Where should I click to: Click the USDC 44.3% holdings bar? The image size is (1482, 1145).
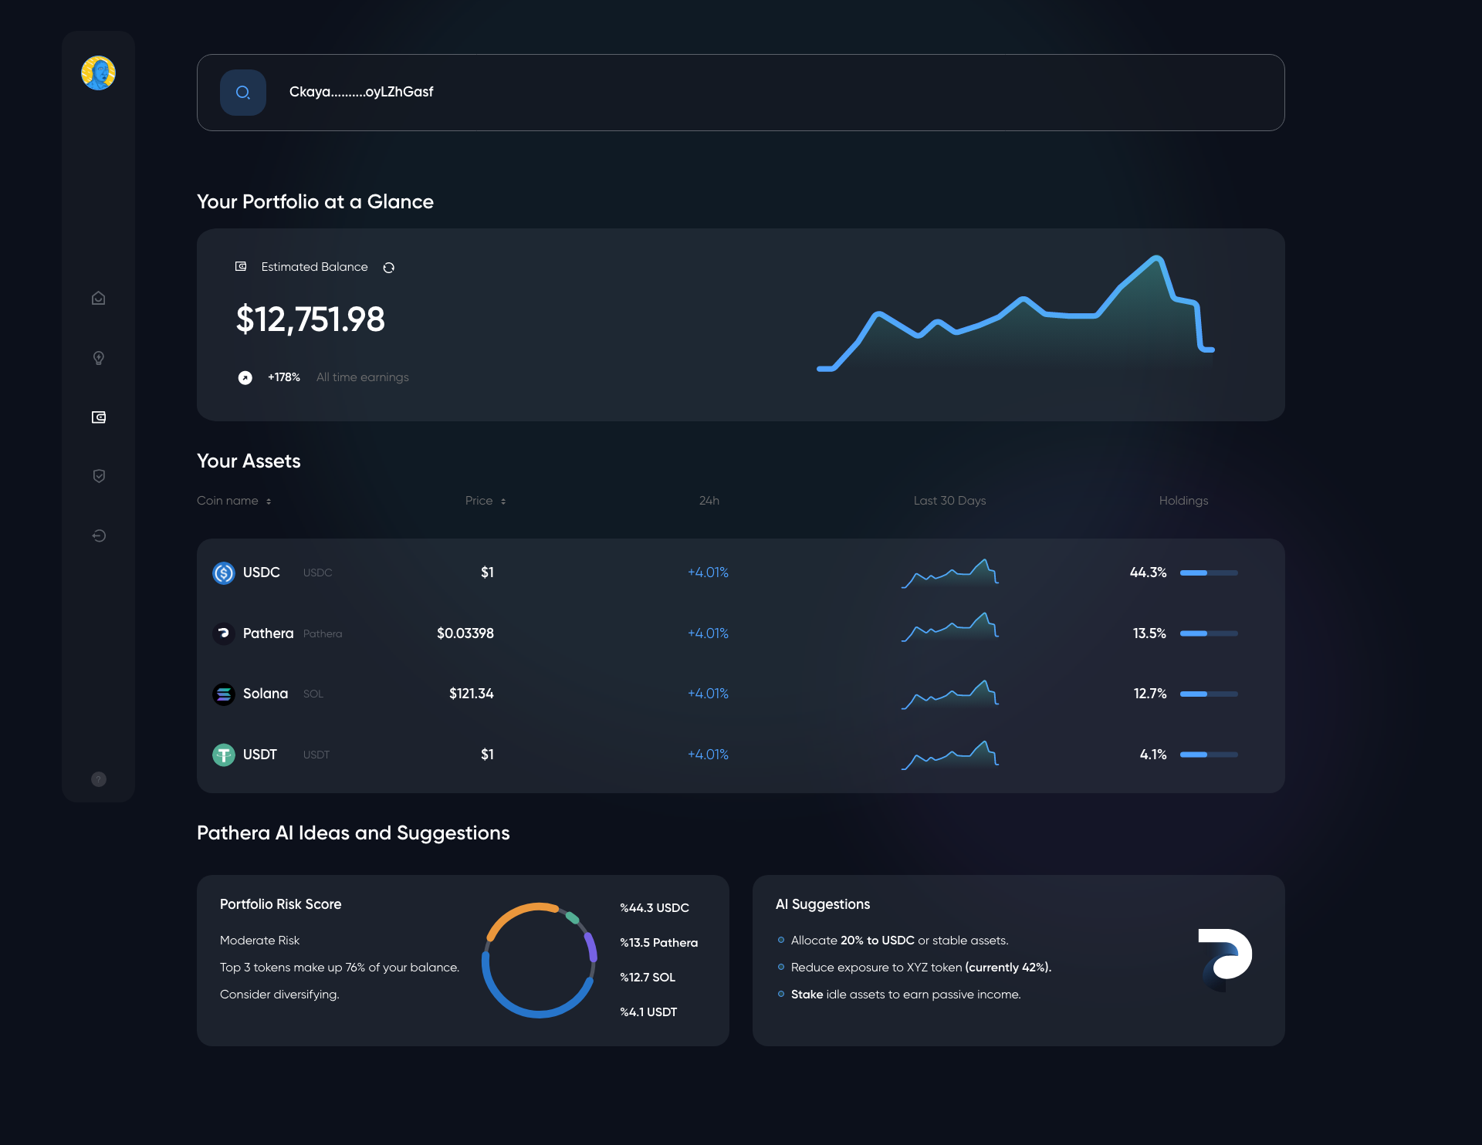(1209, 572)
